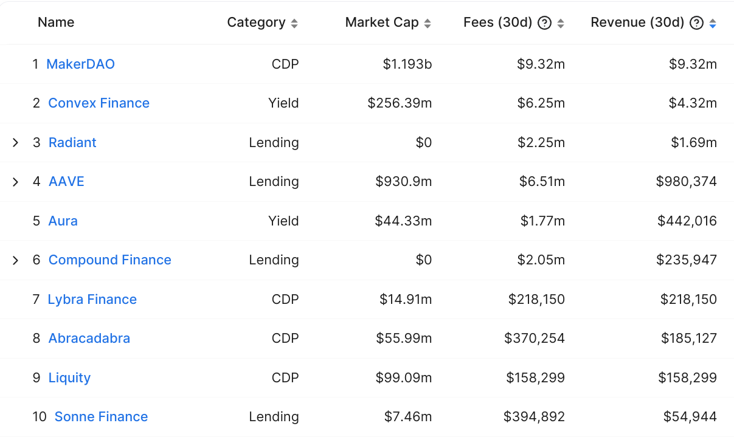
Task: Open the Radiant protocol link
Action: [72, 142]
